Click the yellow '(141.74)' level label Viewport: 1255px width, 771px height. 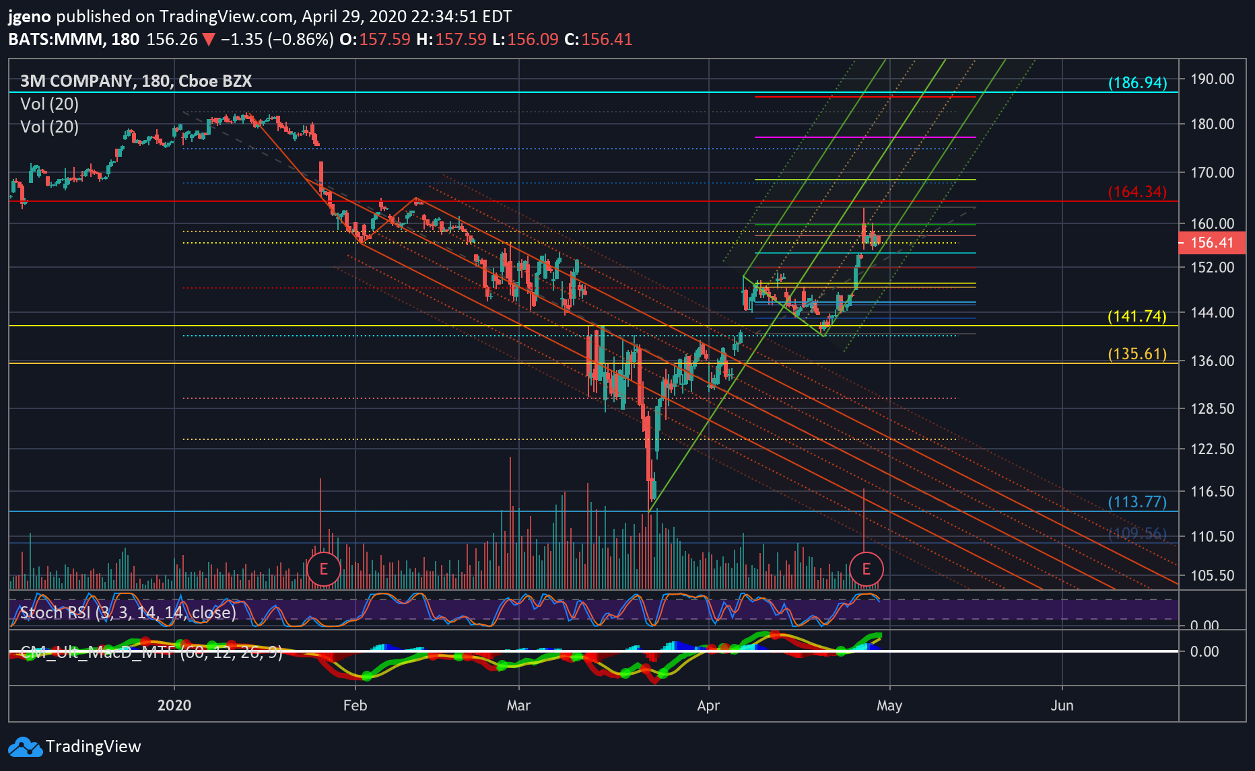(x=1138, y=316)
